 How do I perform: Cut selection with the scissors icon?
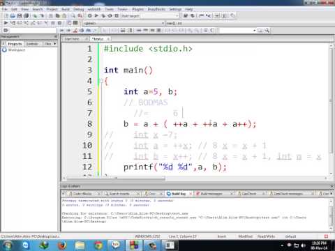tap(51, 16)
